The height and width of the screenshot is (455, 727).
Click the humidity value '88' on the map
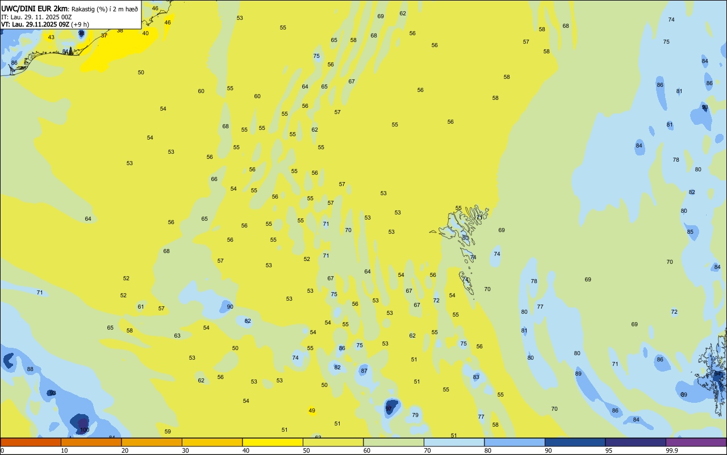[30, 369]
